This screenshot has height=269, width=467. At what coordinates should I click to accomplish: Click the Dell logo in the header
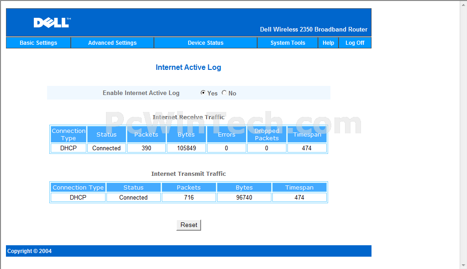coord(52,23)
